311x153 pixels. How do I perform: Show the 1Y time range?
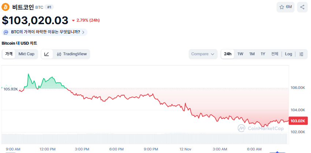pos(263,54)
